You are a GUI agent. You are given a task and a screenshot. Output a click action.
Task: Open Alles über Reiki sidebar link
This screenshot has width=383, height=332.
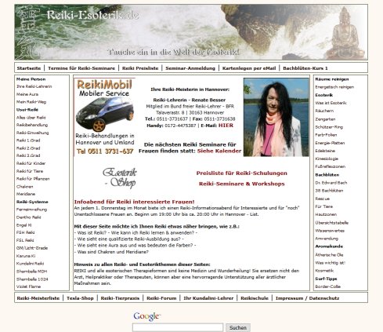click(31, 118)
